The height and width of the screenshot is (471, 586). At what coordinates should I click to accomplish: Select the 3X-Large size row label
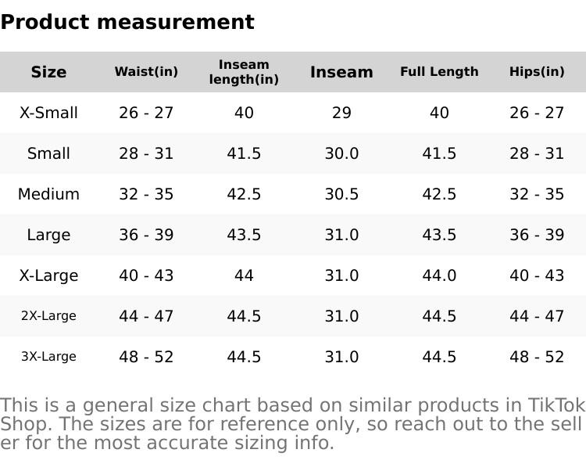[48, 357]
